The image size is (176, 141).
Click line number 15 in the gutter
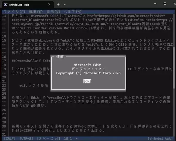tap(4, 40)
